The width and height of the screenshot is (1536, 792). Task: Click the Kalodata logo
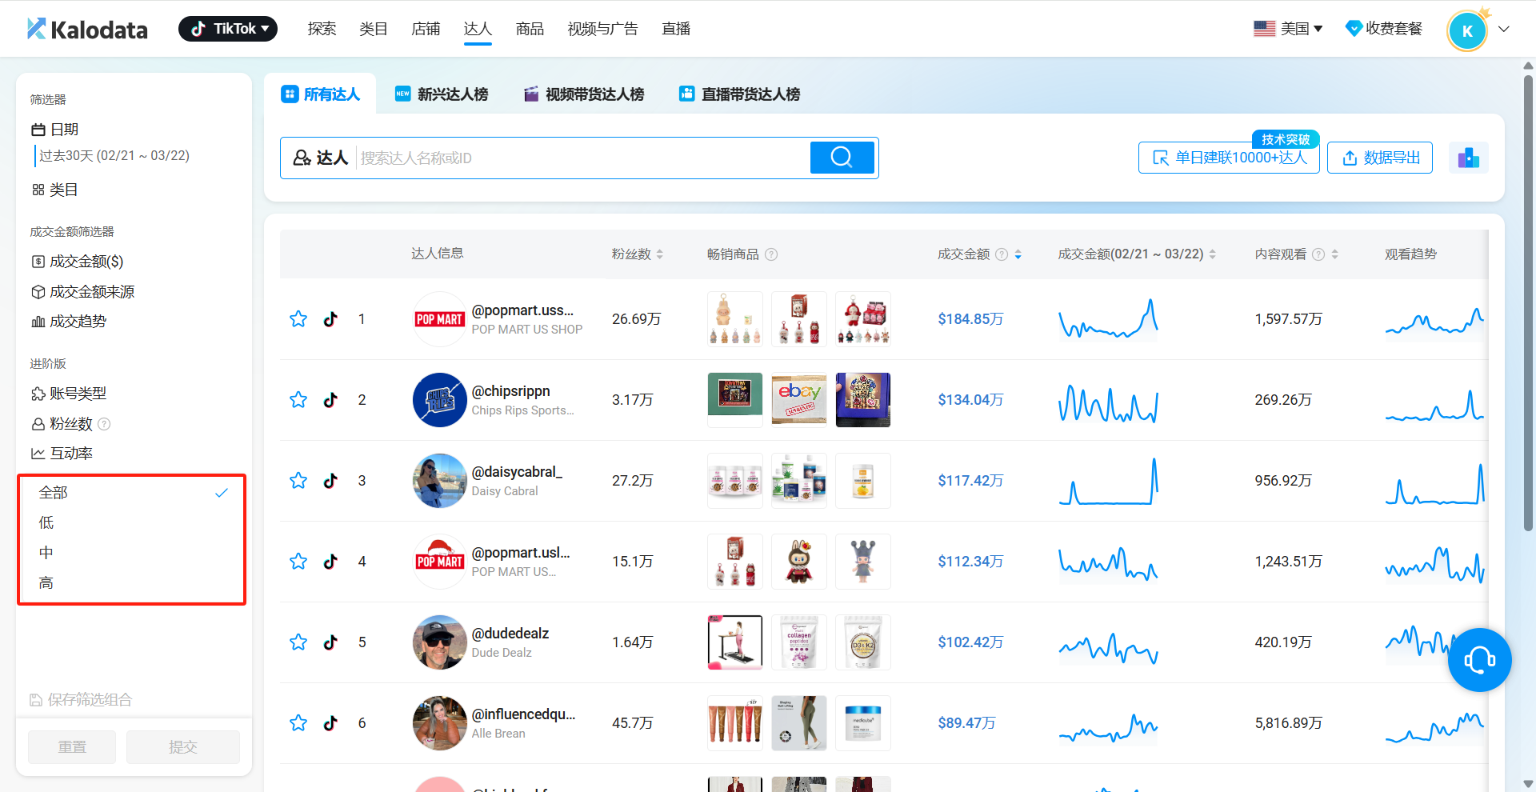[87, 30]
